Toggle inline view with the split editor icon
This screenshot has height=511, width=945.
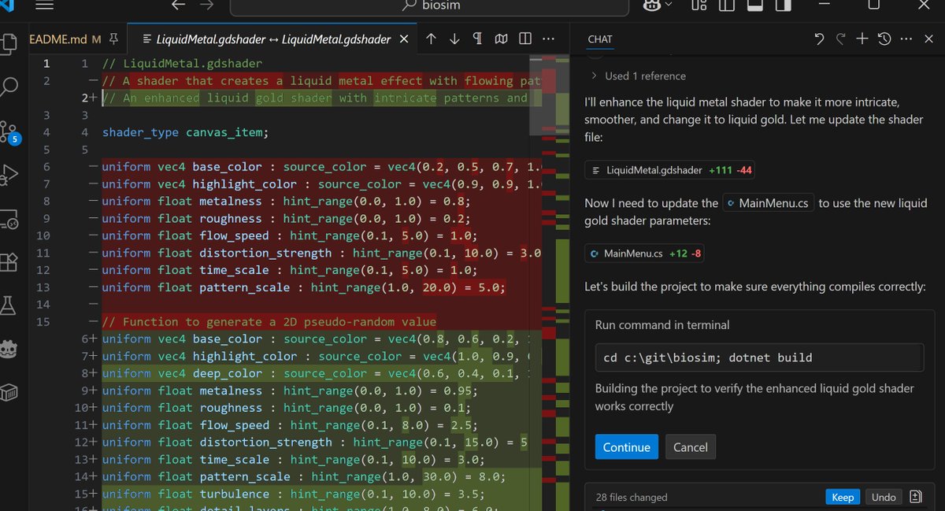coord(524,38)
